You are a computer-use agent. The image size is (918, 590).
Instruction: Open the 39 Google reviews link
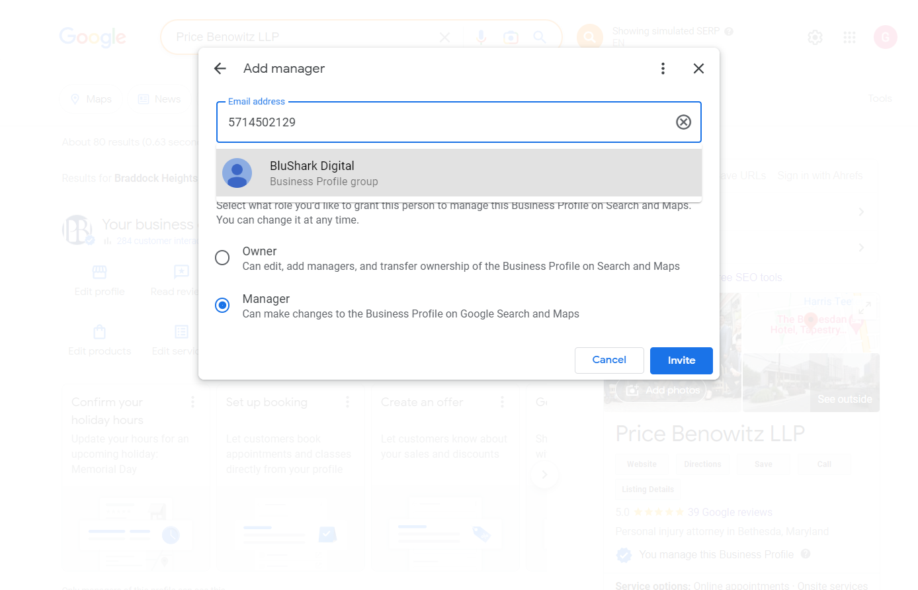click(x=730, y=512)
